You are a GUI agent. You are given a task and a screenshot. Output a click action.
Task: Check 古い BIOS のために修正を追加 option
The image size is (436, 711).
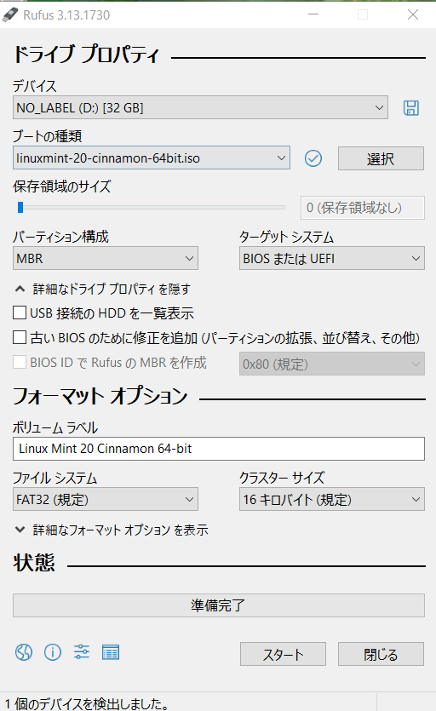(20, 337)
